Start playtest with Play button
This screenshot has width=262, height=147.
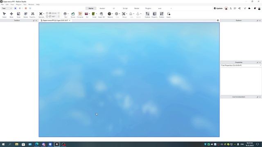pos(16,8)
